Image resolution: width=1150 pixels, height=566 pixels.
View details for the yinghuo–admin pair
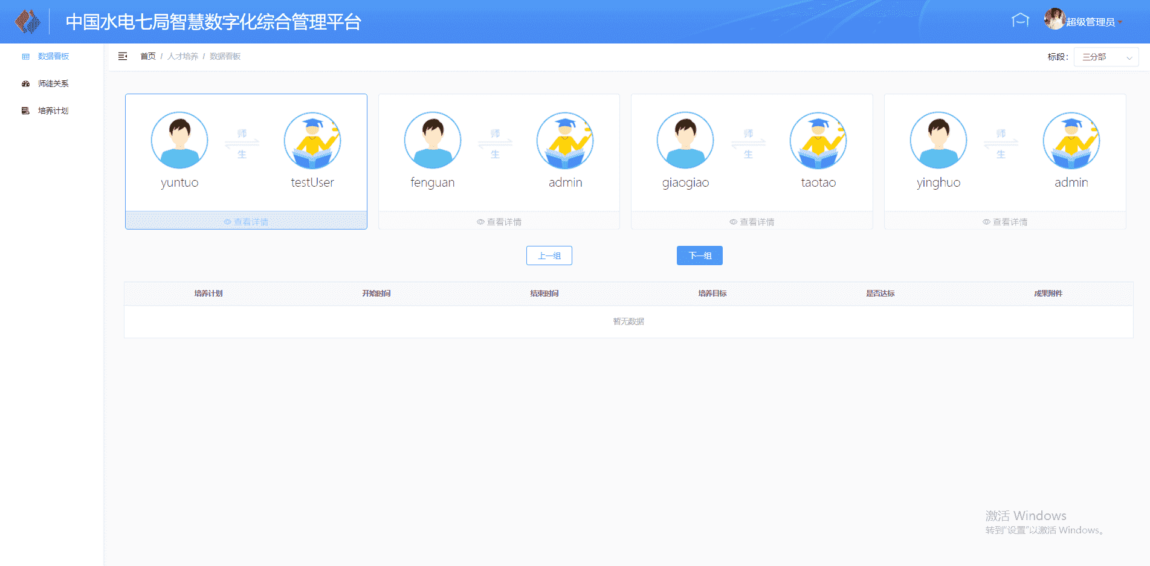click(x=1004, y=222)
